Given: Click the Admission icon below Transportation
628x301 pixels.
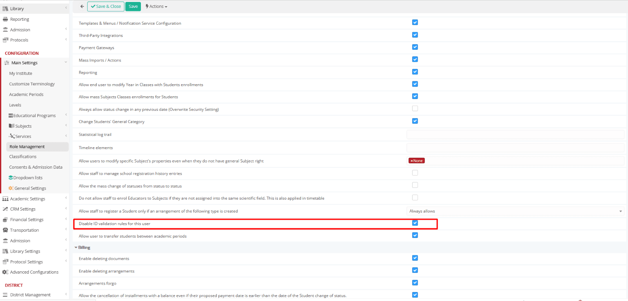Looking at the screenshot, I should pyautogui.click(x=5, y=241).
